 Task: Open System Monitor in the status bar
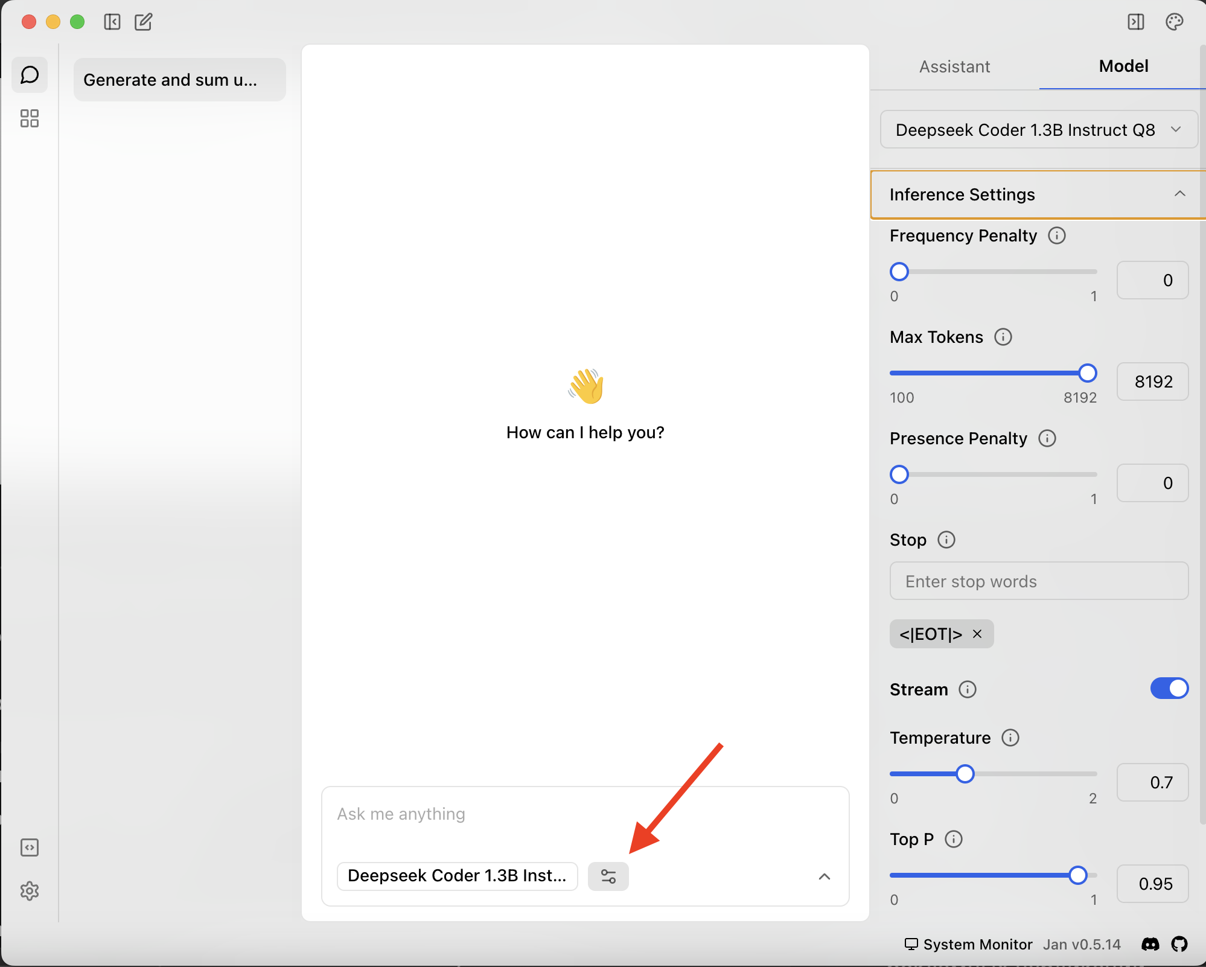click(968, 944)
